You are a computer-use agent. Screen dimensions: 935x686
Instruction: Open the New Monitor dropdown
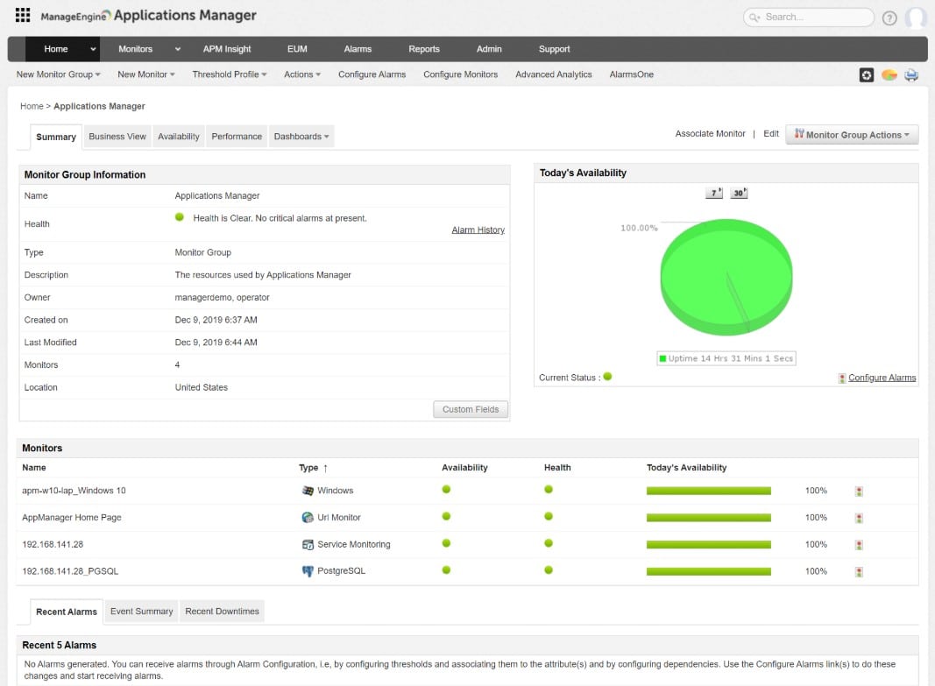tap(146, 74)
